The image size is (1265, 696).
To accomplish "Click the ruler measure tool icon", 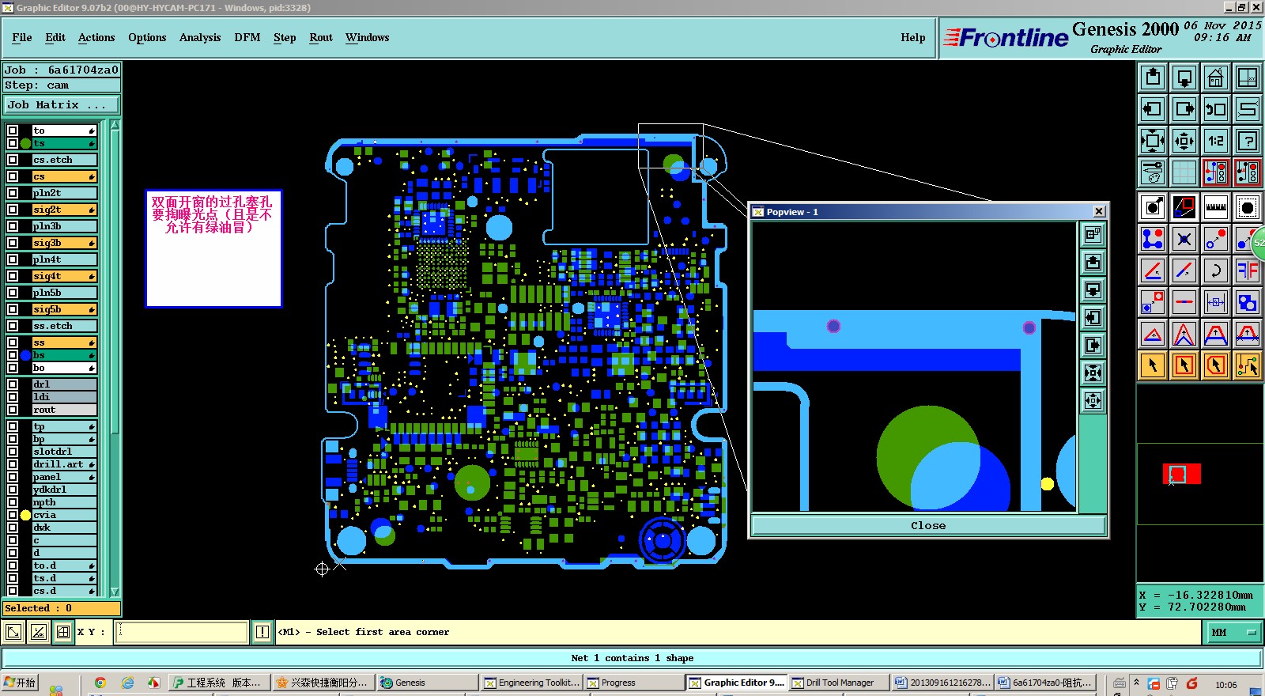I will pyautogui.click(x=1216, y=207).
